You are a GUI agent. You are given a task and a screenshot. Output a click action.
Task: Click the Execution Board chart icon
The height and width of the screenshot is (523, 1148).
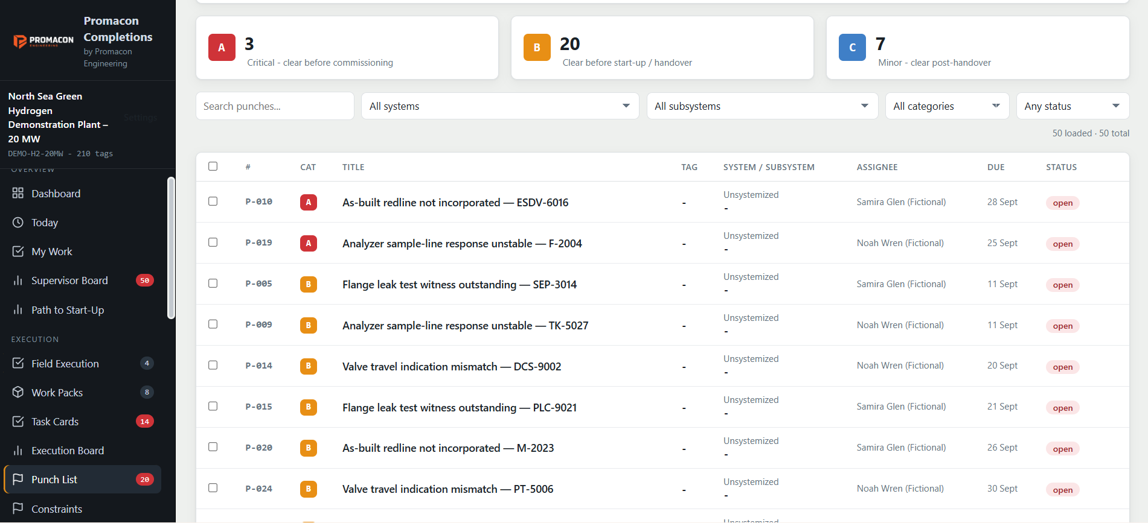pyautogui.click(x=18, y=451)
